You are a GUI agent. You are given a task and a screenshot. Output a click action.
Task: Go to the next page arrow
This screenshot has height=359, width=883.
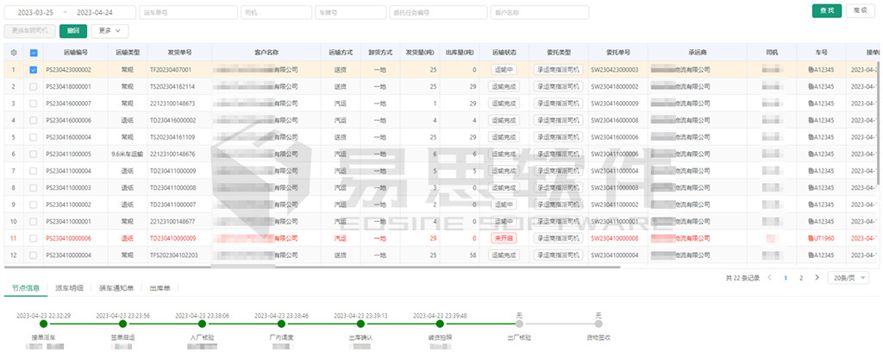coord(817,278)
